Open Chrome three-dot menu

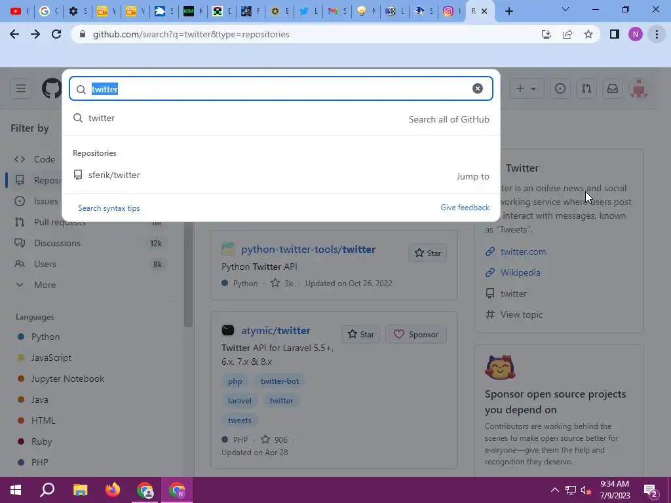pos(657,34)
